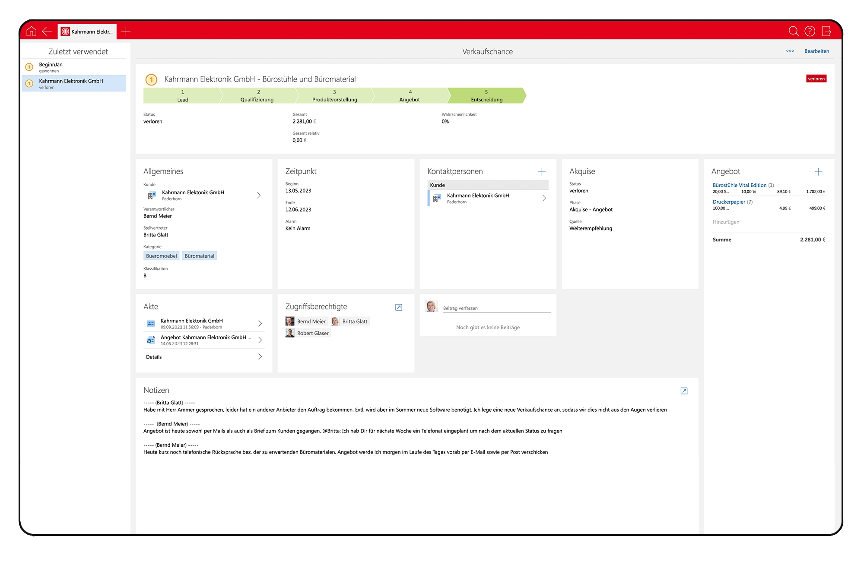Image resolution: width=864 pixels, height=561 pixels.
Task: Expand Kunde Kahrmann Elektonik chevron in Allgemeines
Action: [259, 195]
